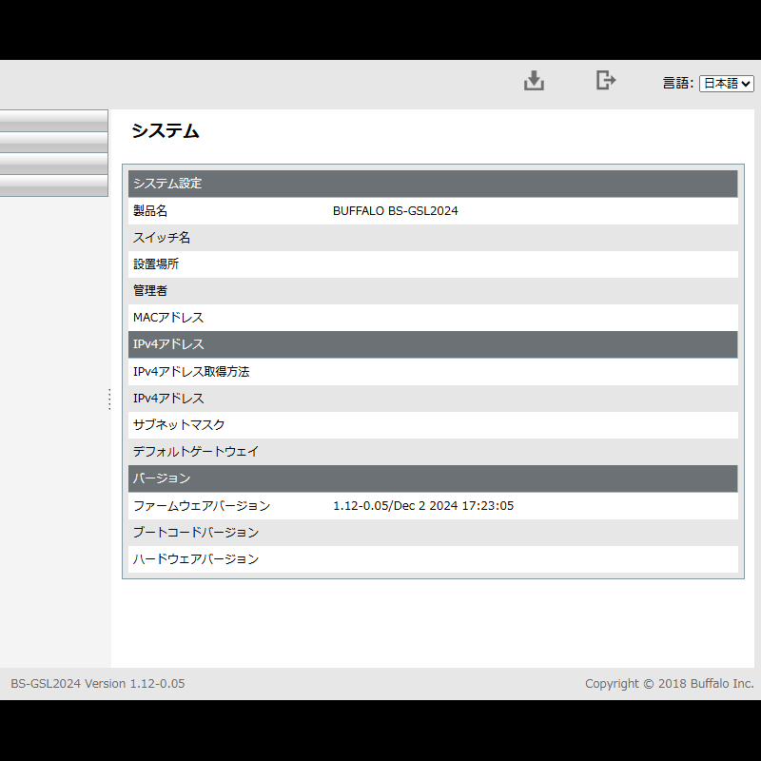Click the システム設定 section header
Screen dimensions: 761x761
pyautogui.click(x=167, y=184)
